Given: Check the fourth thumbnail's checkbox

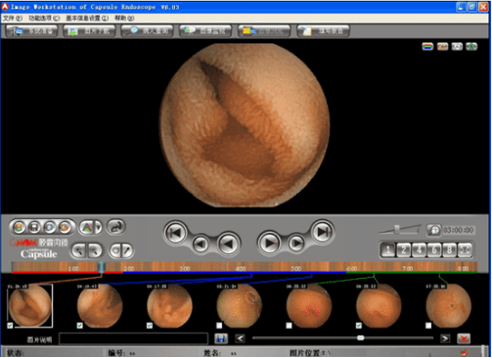Looking at the screenshot, I should coord(219,325).
